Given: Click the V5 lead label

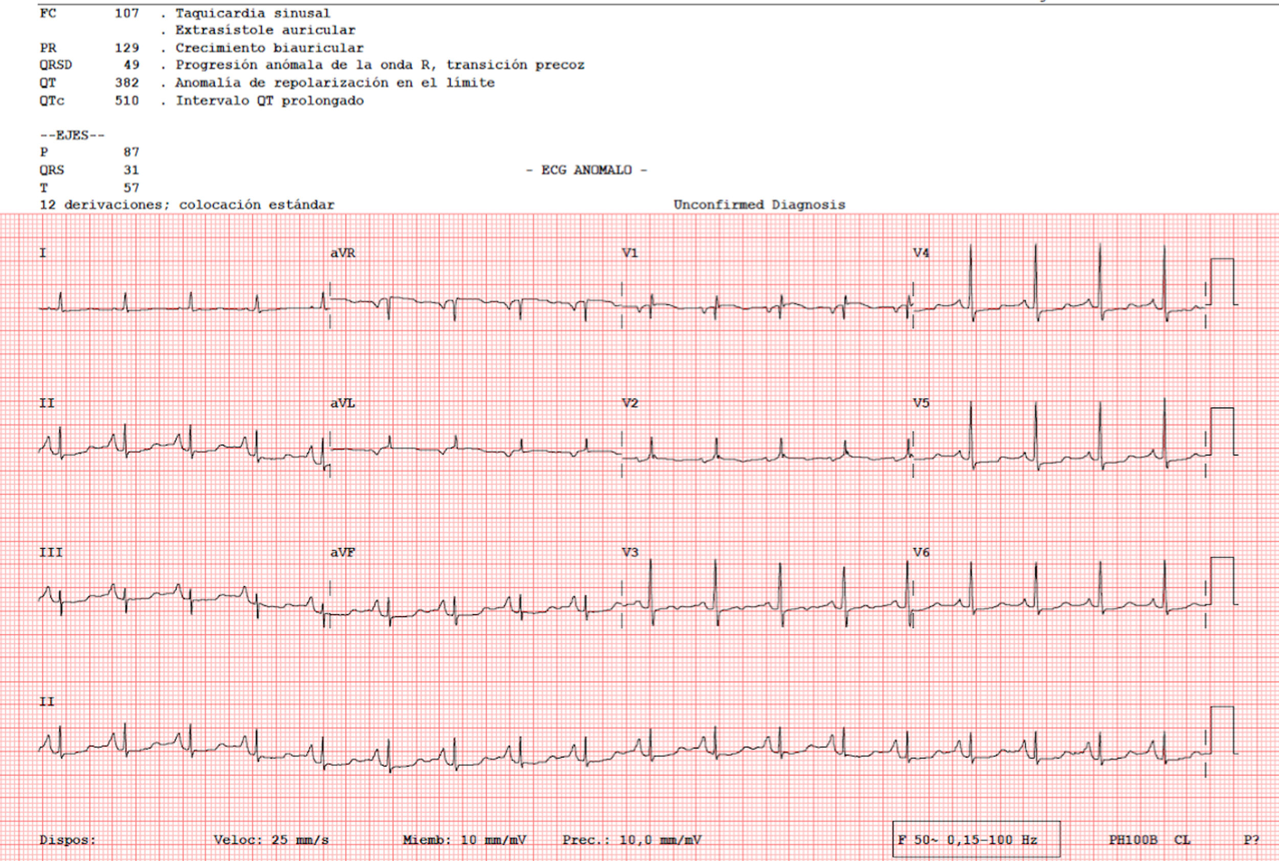Looking at the screenshot, I should 921,404.
